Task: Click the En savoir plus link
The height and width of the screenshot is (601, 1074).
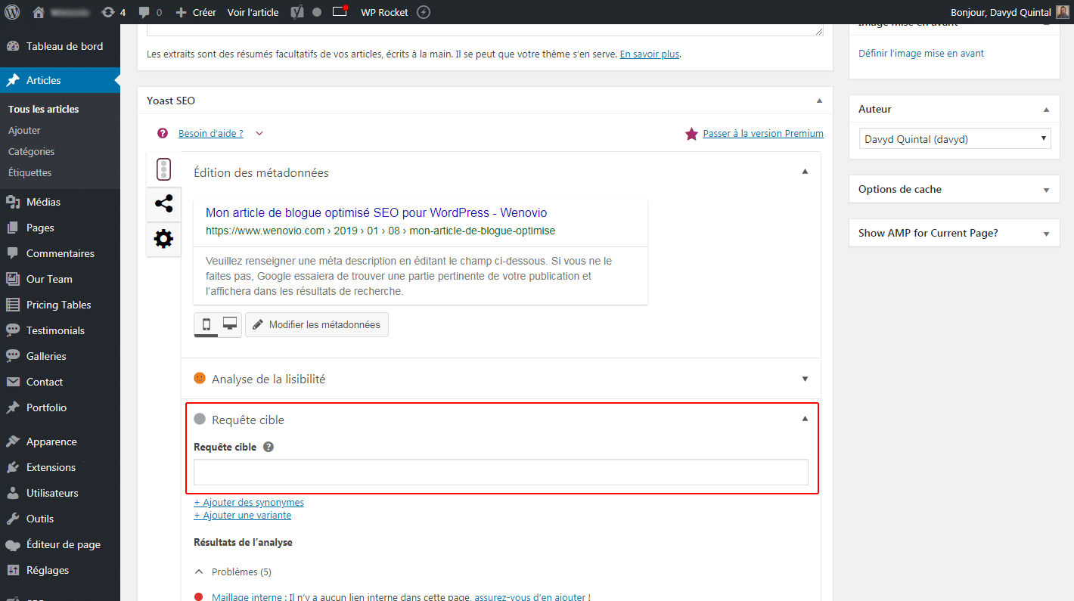Action: [650, 54]
